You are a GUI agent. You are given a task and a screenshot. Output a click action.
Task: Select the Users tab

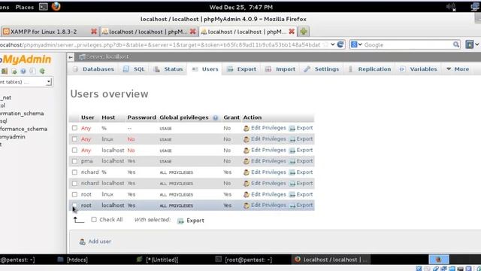tap(205, 69)
